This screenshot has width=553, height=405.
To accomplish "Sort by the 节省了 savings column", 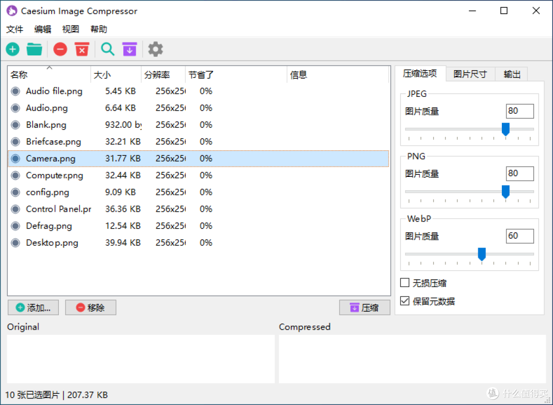I will [x=201, y=74].
